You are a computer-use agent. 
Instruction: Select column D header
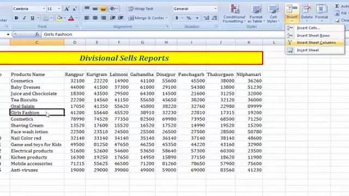point(75,42)
